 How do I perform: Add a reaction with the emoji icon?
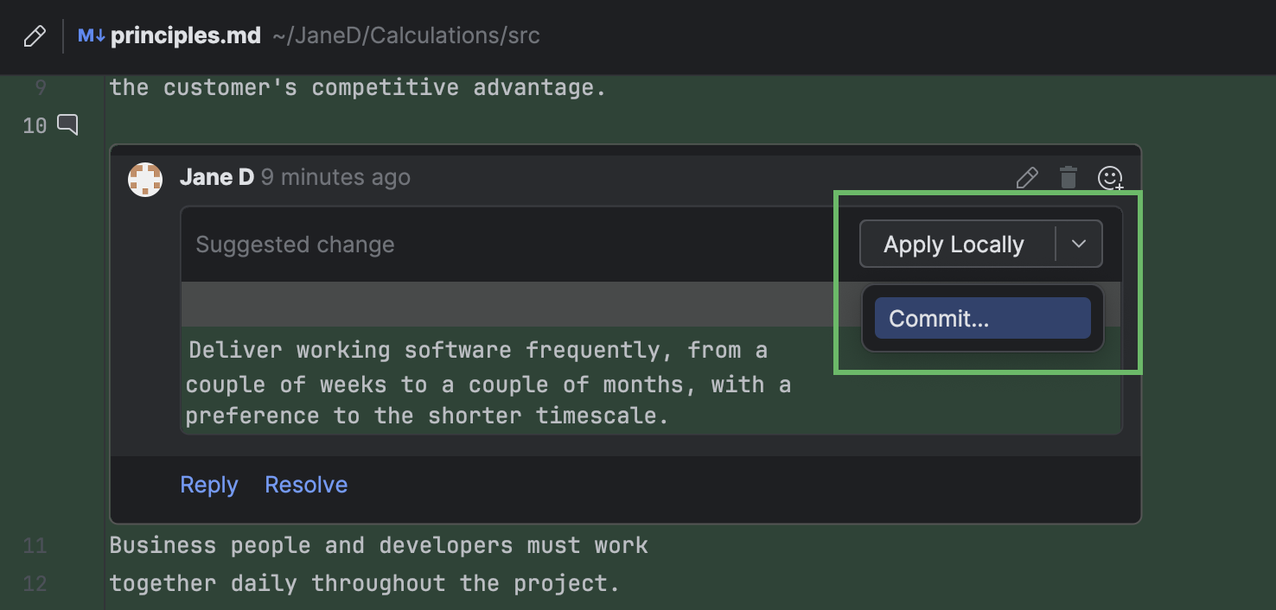click(1110, 179)
